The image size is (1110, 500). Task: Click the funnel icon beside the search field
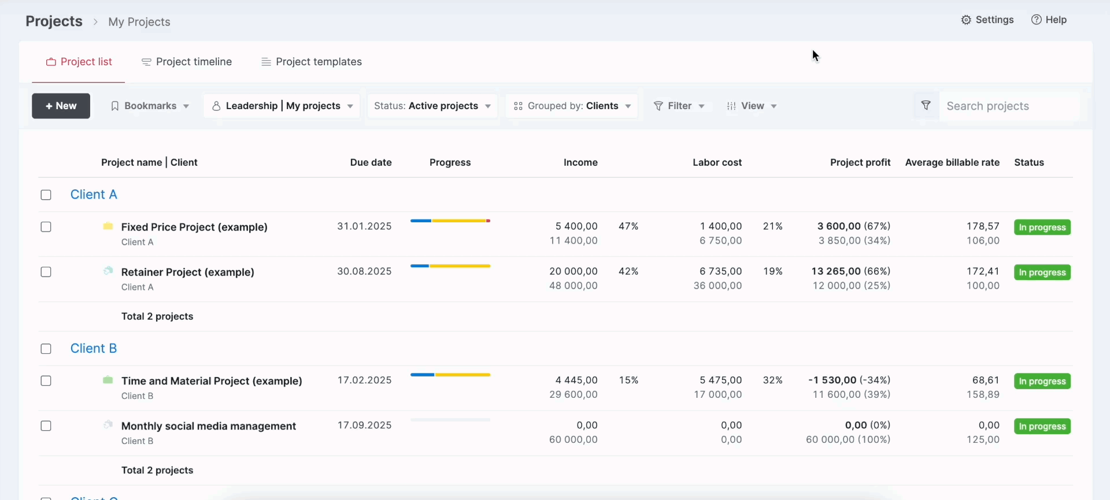click(x=926, y=106)
